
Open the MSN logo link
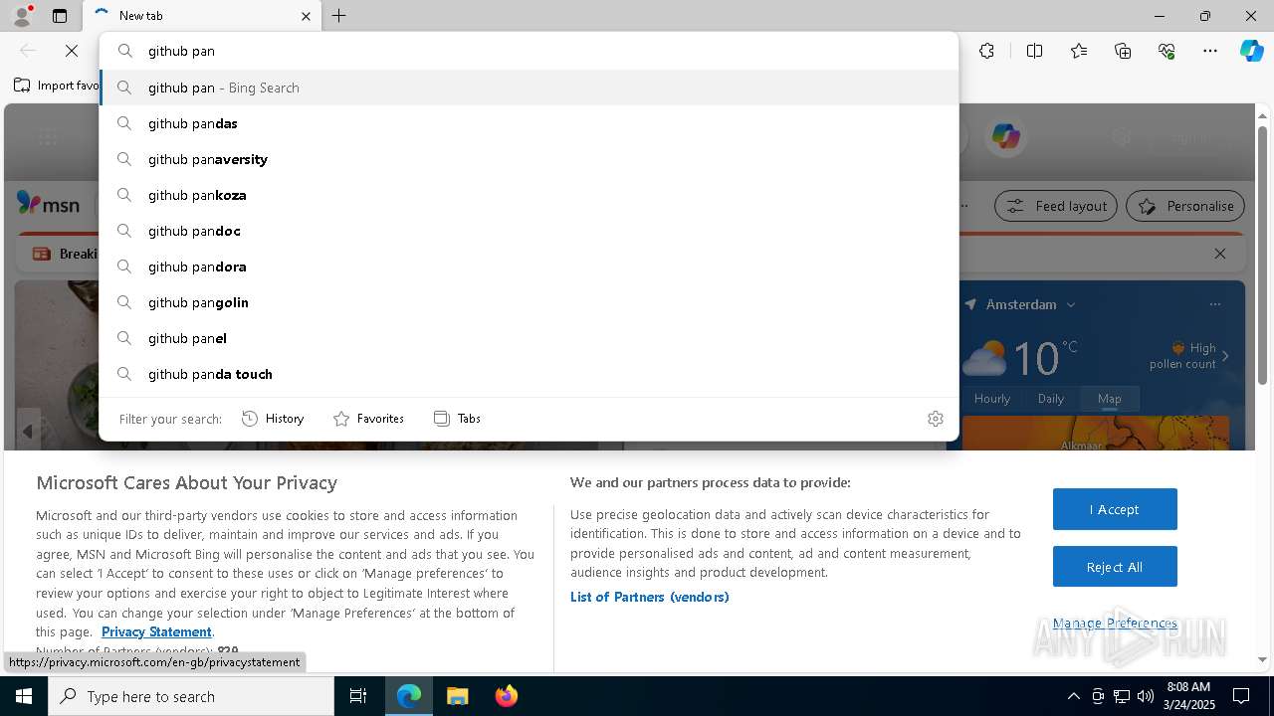coord(48,204)
